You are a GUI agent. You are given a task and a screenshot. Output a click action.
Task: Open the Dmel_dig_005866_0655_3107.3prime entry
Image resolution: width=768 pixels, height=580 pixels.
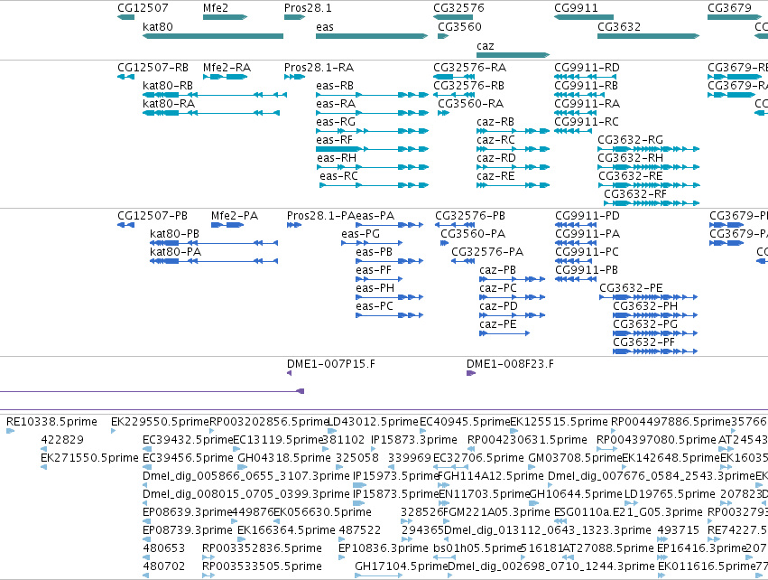point(246,476)
